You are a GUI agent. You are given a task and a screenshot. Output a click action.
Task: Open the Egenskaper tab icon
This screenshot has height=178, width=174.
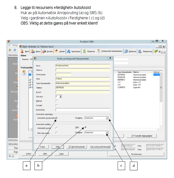pos(69,52)
